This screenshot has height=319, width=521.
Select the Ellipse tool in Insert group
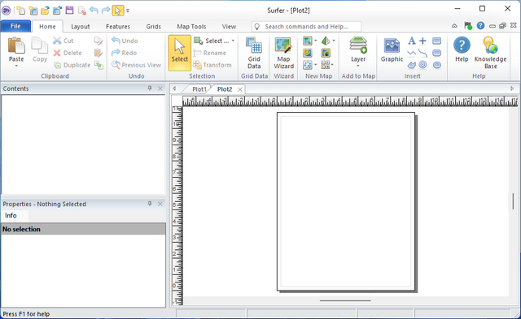[436, 65]
